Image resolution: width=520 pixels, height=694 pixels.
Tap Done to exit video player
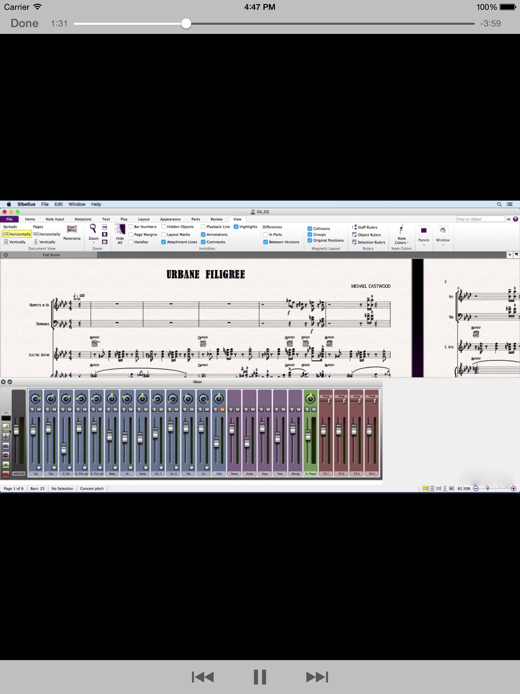point(24,24)
